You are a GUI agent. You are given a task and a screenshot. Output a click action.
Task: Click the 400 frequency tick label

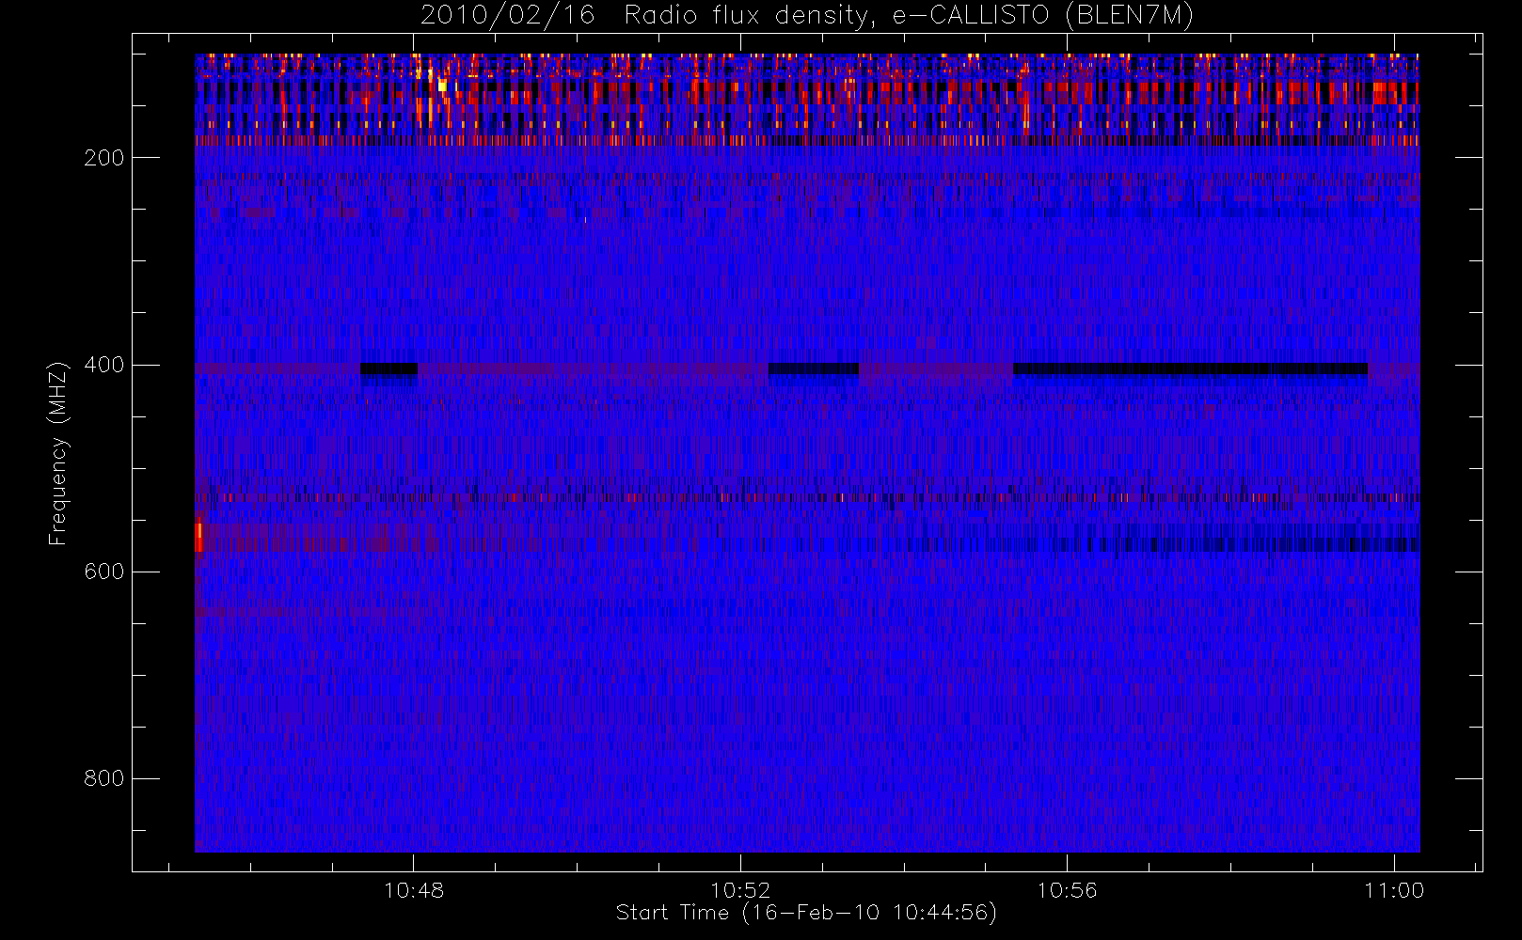click(104, 365)
